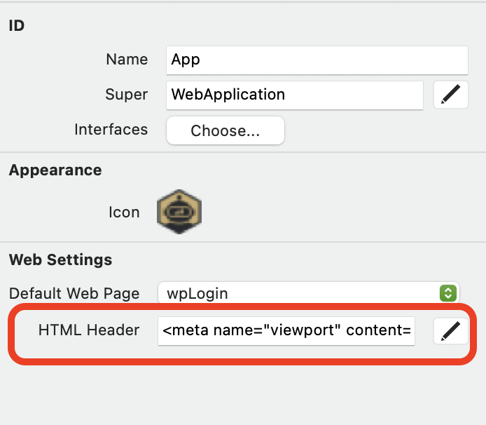Click the Web Settings section heading
The image size is (486, 425).
(x=60, y=259)
